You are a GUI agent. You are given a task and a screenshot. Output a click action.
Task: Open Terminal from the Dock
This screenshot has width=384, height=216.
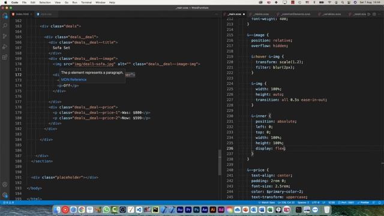coord(299,209)
